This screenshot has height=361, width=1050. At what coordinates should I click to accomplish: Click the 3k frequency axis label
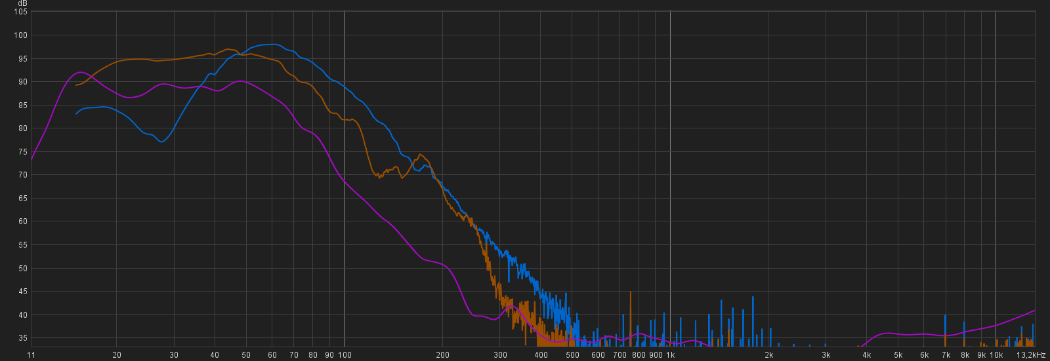(826, 355)
